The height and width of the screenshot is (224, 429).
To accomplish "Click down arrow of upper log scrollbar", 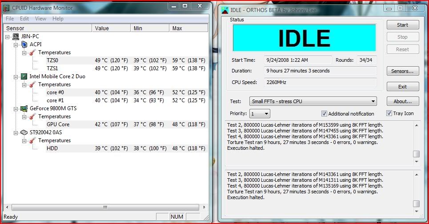I will coord(417,162).
